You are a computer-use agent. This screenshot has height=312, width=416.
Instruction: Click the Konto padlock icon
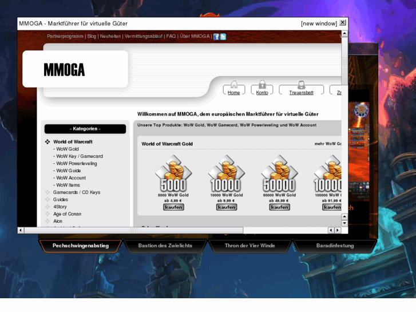coord(262,84)
